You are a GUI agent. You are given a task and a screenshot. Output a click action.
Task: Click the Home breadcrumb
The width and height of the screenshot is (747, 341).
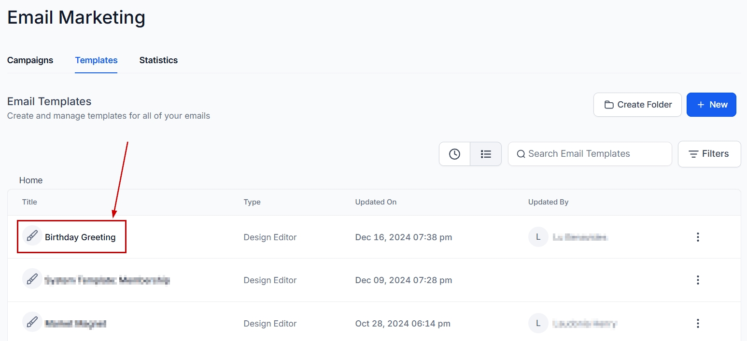point(31,180)
